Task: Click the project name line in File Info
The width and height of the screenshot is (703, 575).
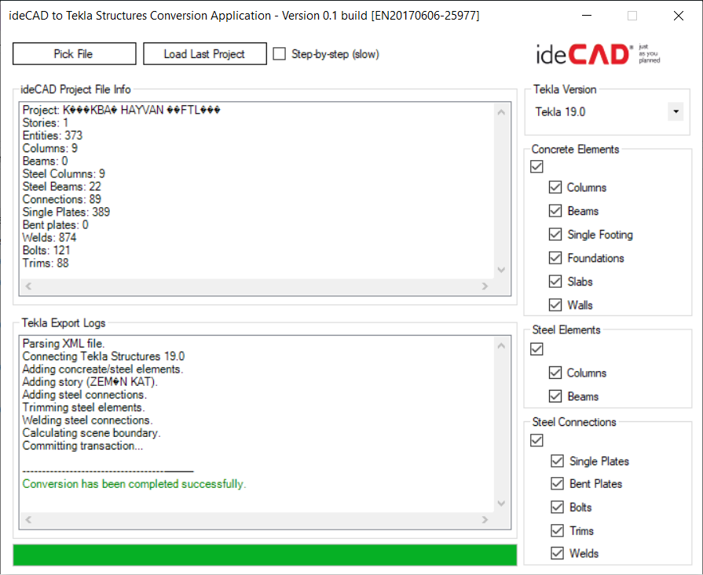Action: [122, 110]
